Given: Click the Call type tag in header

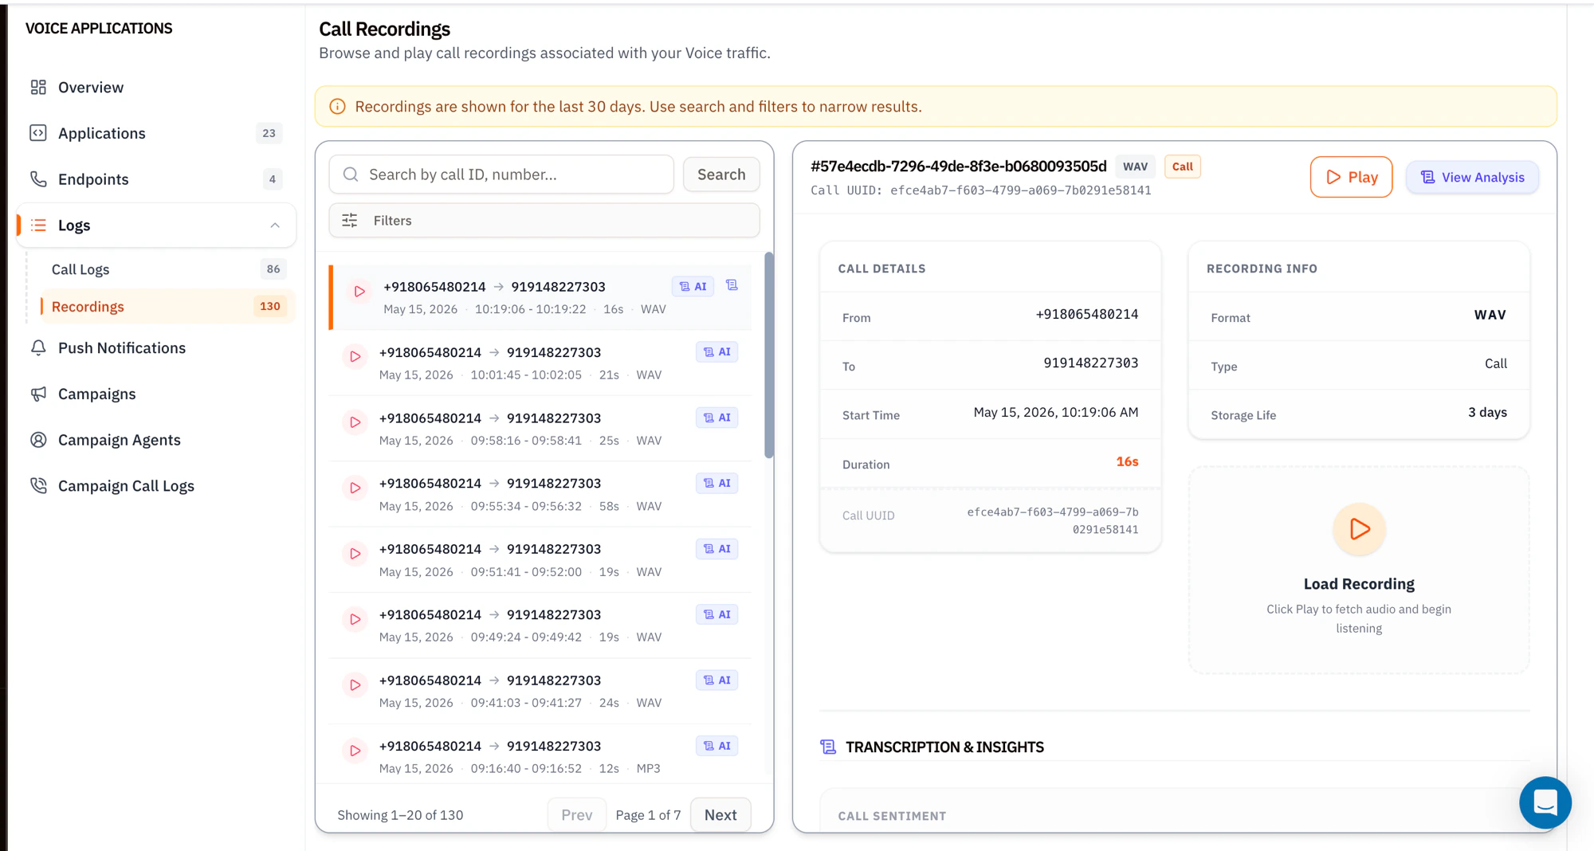Looking at the screenshot, I should coord(1183,167).
